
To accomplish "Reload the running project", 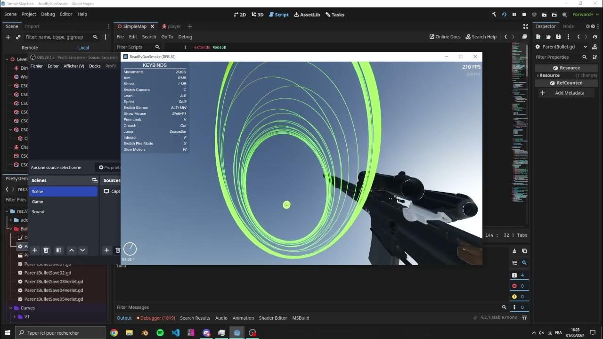I will pos(504,15).
